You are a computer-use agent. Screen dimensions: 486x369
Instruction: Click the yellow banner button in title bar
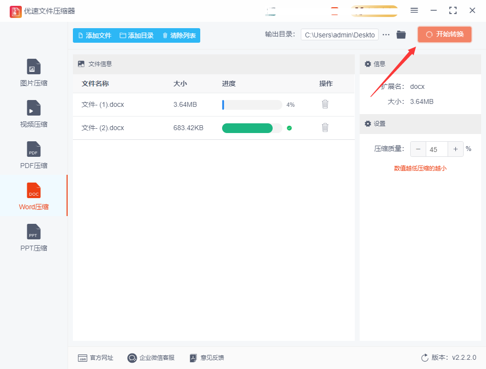[374, 11]
